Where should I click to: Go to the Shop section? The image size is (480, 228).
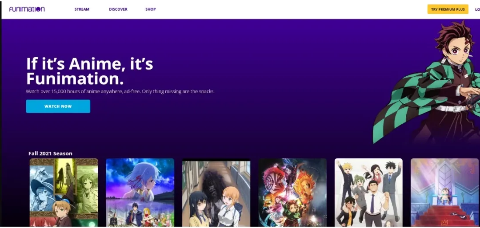(151, 9)
